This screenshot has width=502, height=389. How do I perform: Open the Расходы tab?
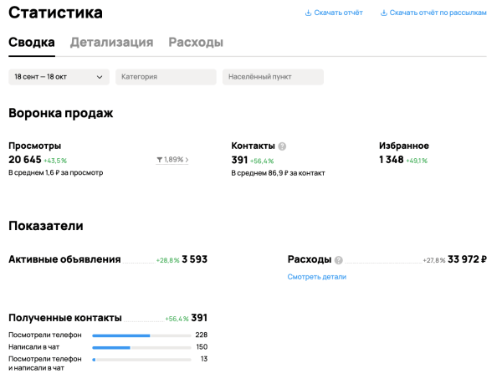[x=196, y=43]
